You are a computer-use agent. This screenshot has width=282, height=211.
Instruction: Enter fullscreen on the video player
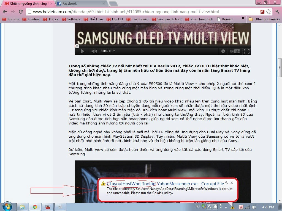coord(246,51)
